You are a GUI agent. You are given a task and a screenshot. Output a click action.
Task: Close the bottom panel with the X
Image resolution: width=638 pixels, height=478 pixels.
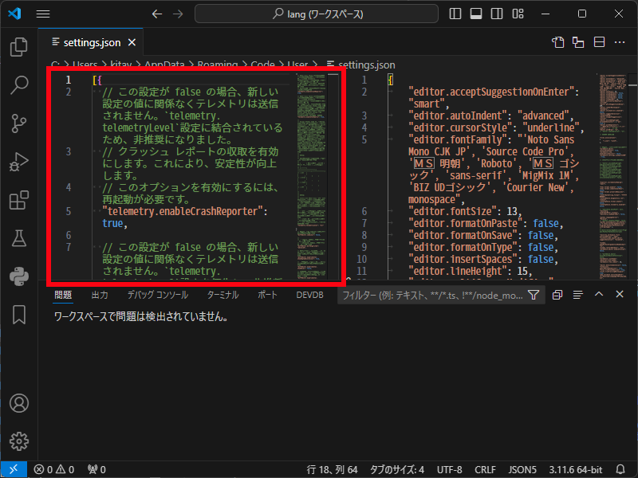click(620, 294)
